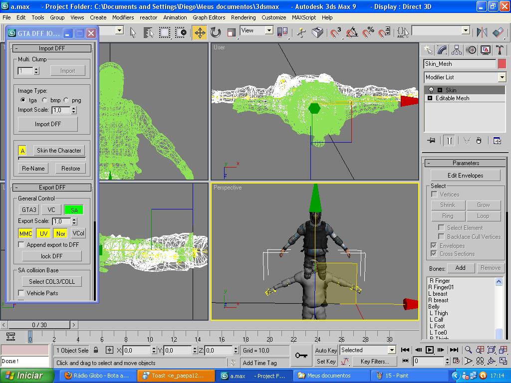Click Select COL3/COLL button

click(52, 281)
